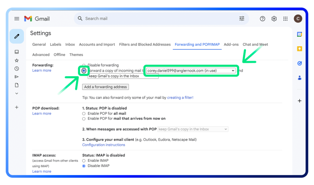Open the Google apps grid
314x185 pixels.
(x=285, y=19)
